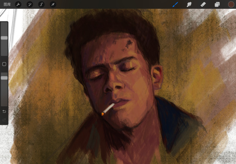Select the Smudge finger tool

click(x=189, y=4)
